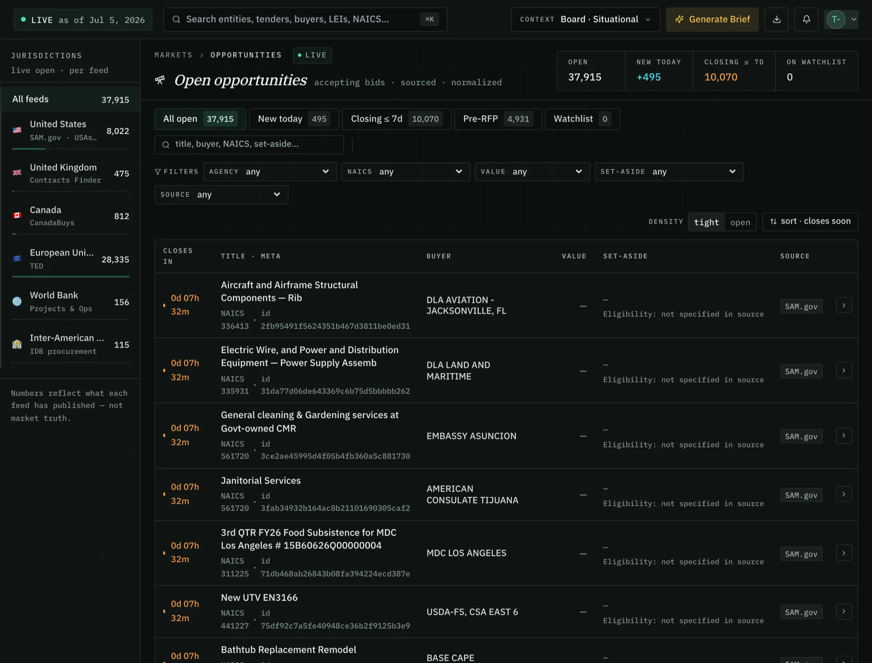This screenshot has height=663, width=872.
Task: Click the table search magnifier icon
Action: (x=166, y=145)
